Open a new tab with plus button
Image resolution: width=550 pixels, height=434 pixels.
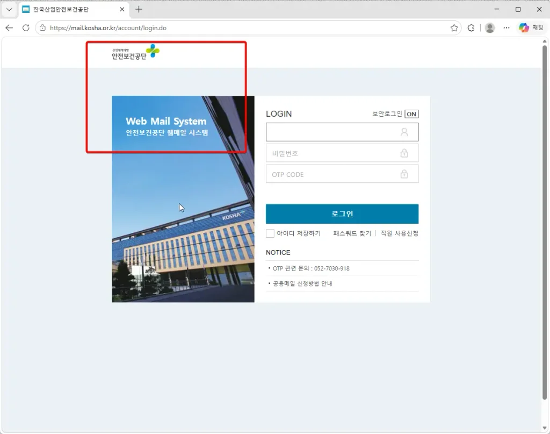pyautogui.click(x=139, y=10)
